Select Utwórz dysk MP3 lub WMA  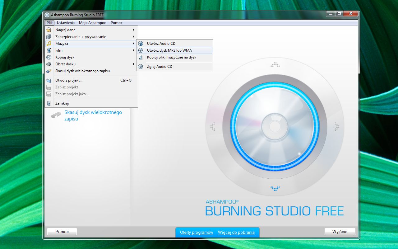pos(175,50)
